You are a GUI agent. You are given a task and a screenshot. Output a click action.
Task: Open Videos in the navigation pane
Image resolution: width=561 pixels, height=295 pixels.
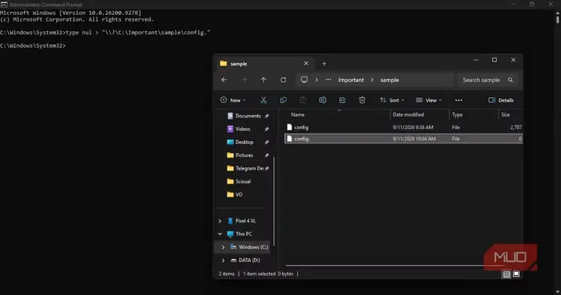(x=242, y=129)
